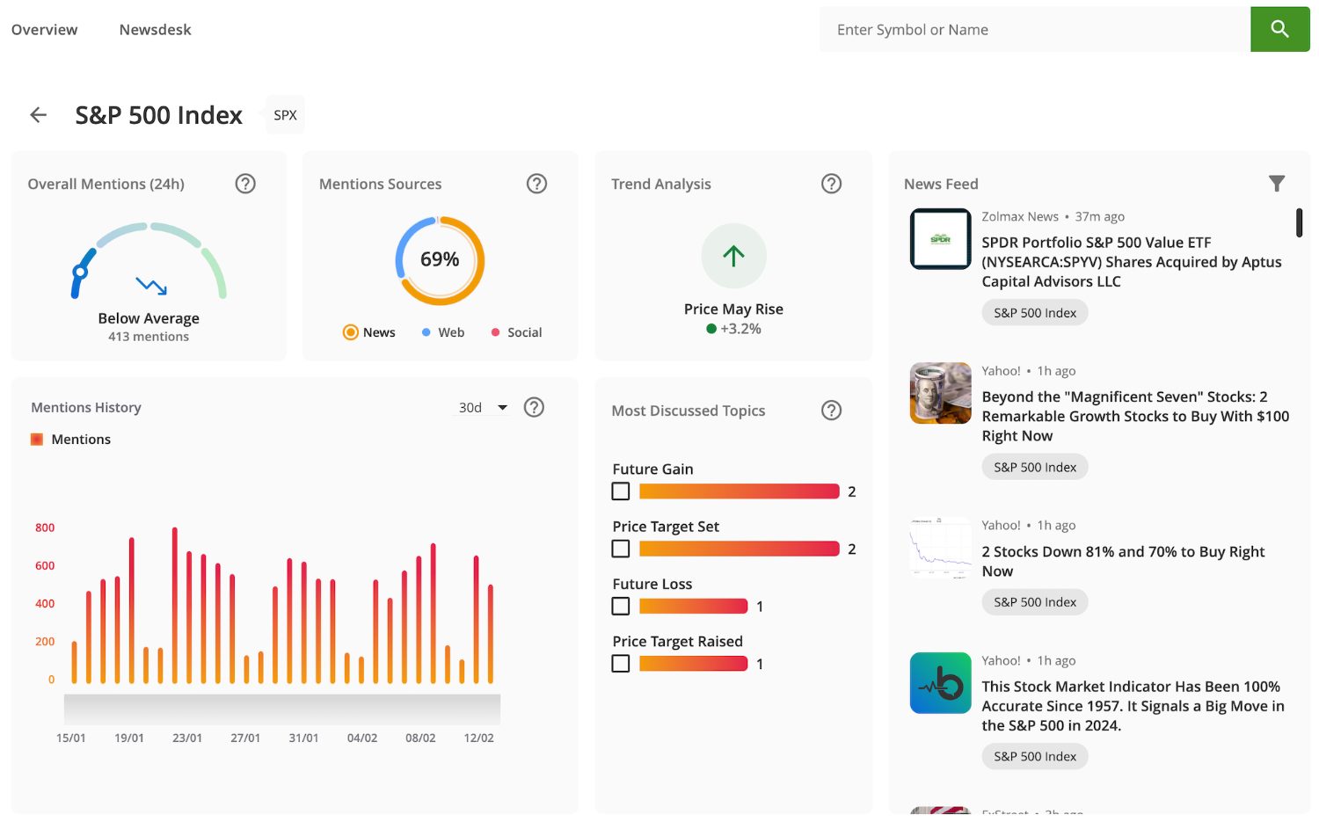Click S&P 500 Index tag under Magnificent Seven article
The height and width of the screenshot is (822, 1319).
pos(1035,468)
